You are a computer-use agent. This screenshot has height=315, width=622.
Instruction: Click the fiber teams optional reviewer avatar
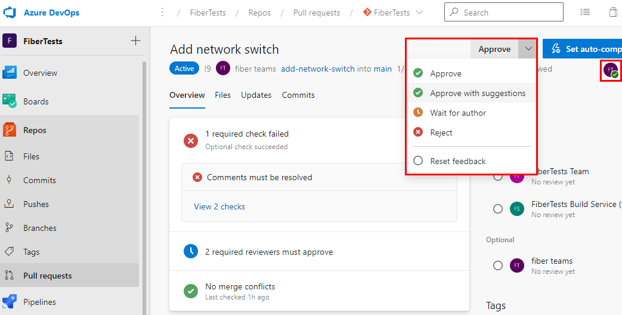tap(517, 265)
